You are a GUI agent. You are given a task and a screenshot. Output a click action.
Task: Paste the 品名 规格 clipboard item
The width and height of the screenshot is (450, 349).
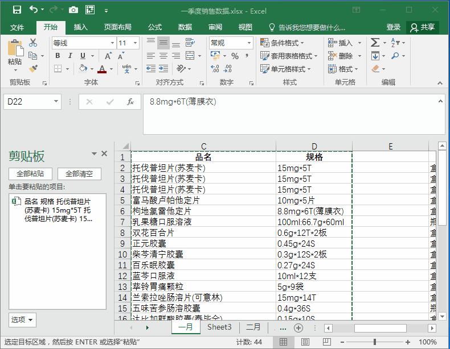tap(58, 210)
